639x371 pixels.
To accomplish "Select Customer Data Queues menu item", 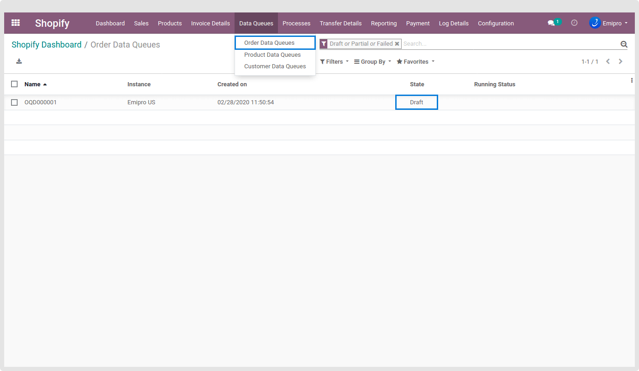I will (275, 66).
